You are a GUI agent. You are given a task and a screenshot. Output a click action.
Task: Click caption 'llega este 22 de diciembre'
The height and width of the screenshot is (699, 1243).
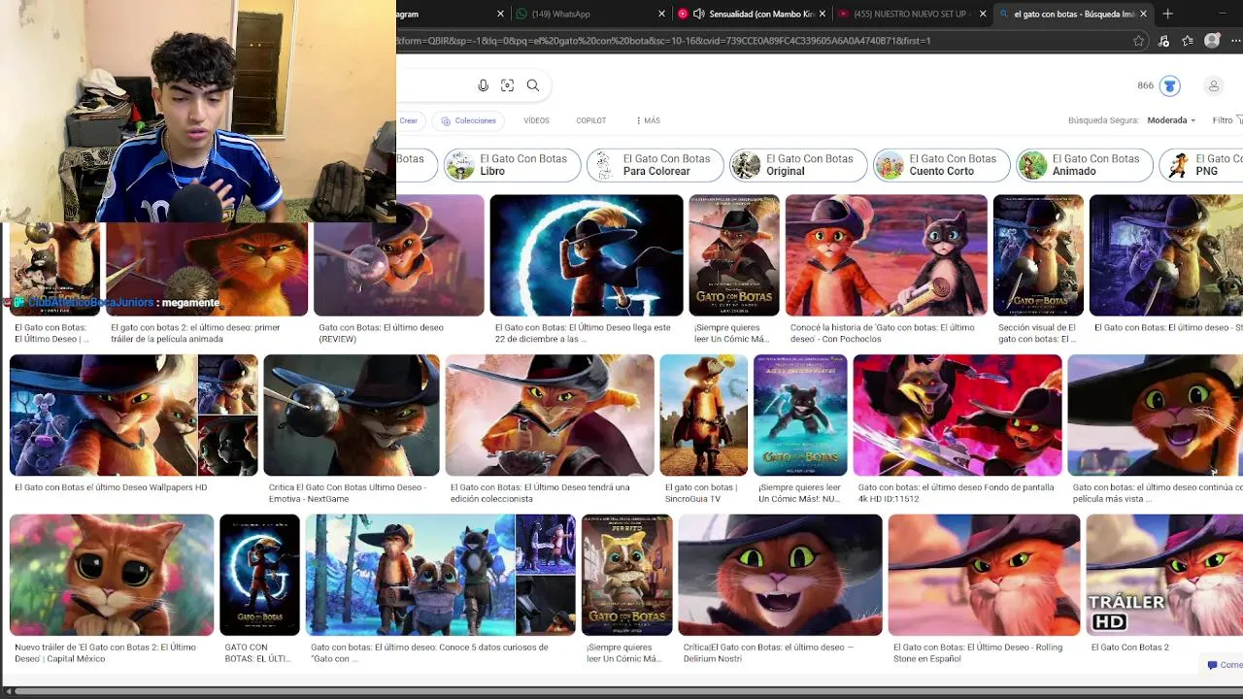coord(583,333)
